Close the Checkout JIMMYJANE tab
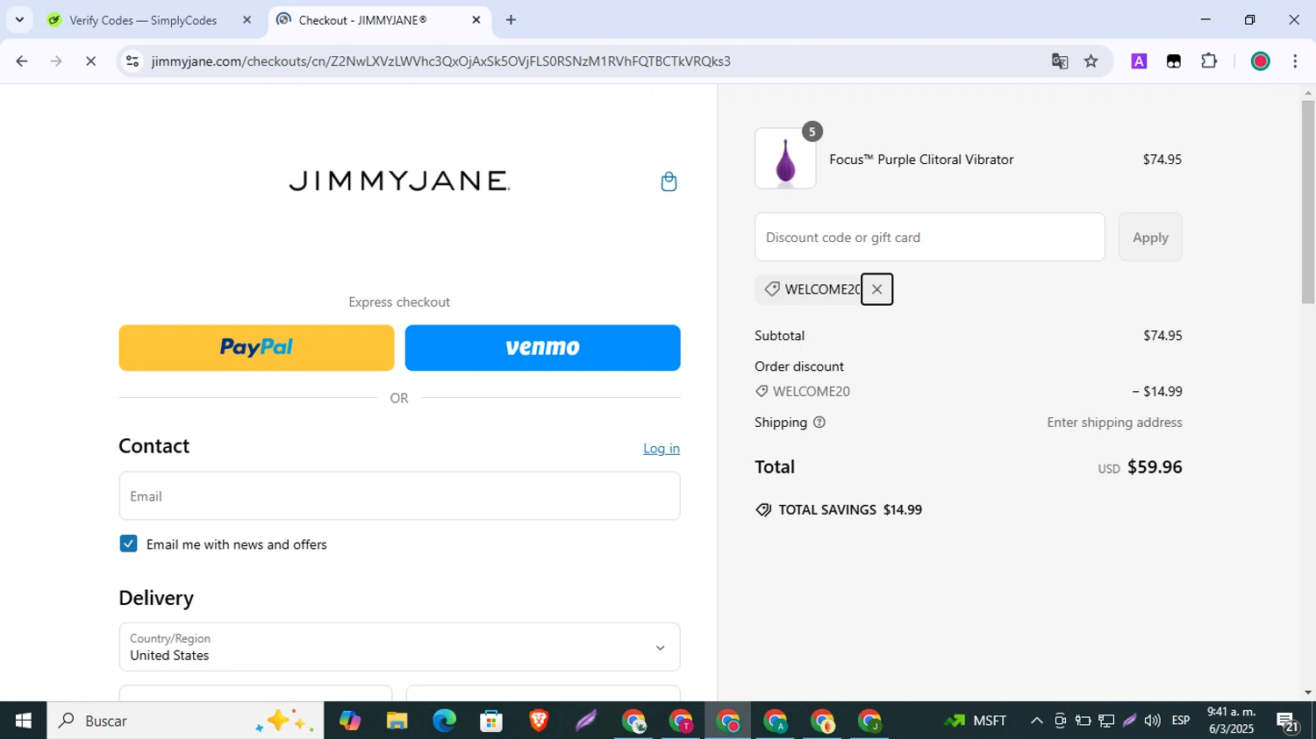1316x739 pixels. (x=476, y=19)
